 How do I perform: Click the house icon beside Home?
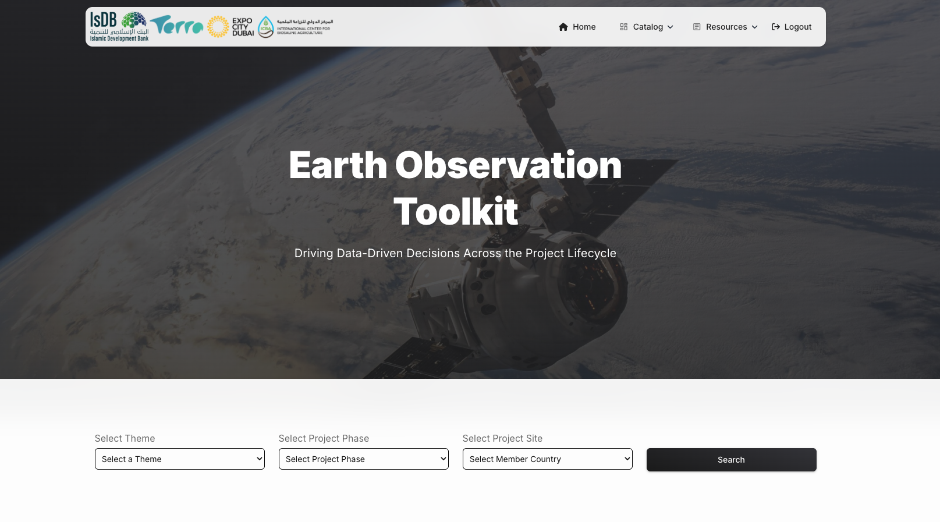point(563,27)
